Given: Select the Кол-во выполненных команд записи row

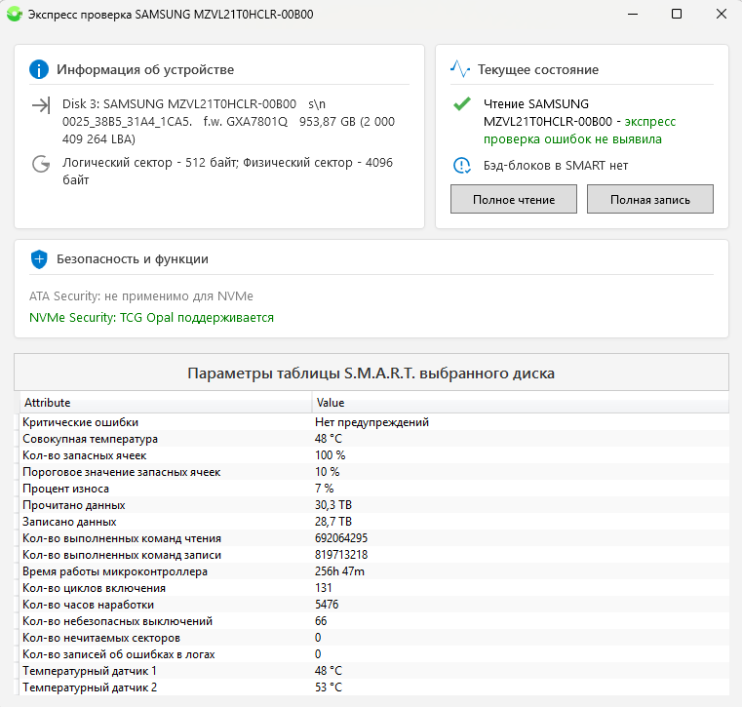Looking at the screenshot, I should [373, 555].
